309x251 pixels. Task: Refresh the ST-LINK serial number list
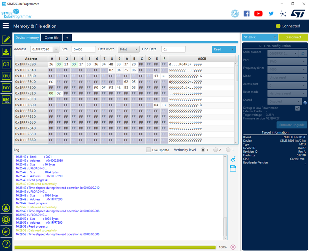pos(303,53)
